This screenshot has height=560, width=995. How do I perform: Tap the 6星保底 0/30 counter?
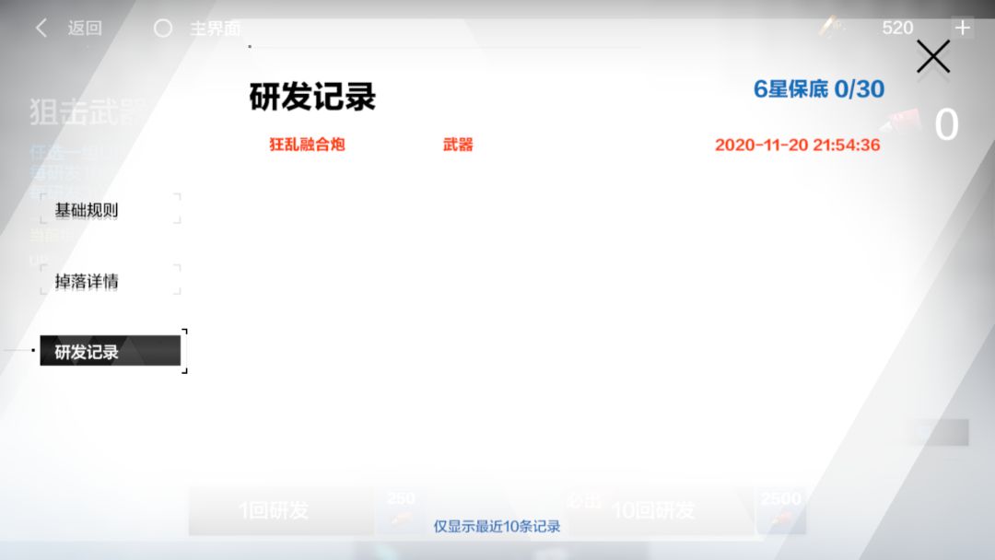tap(819, 88)
